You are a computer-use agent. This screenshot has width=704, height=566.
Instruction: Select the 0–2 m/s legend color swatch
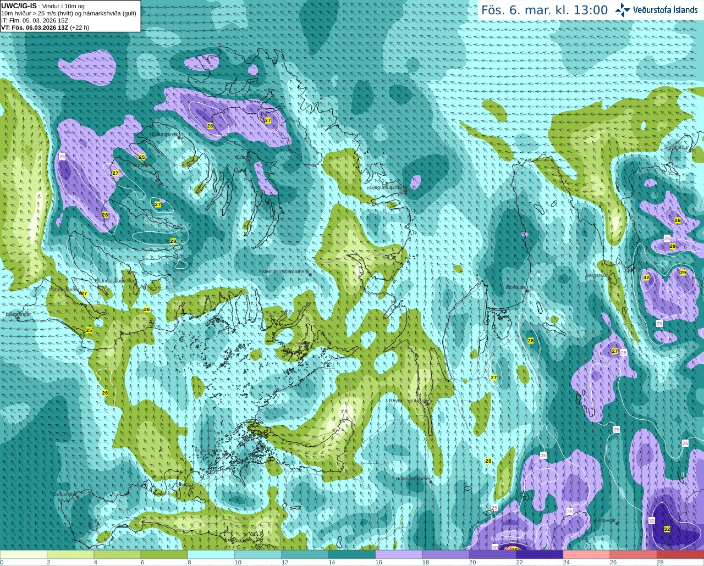pos(24,554)
